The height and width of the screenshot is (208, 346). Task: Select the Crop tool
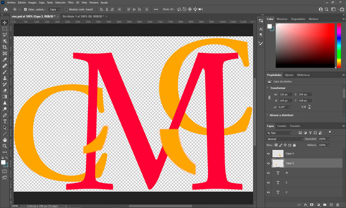click(5, 47)
